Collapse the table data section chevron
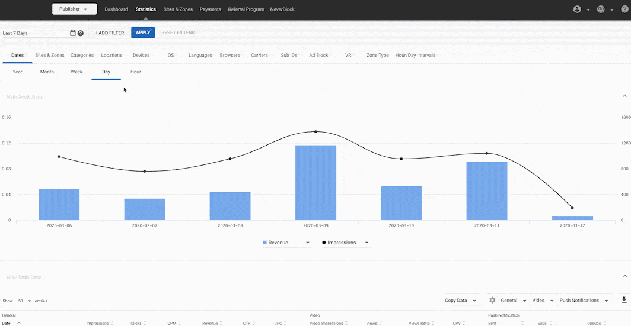Viewport: 631px width, 326px height. pos(624,276)
